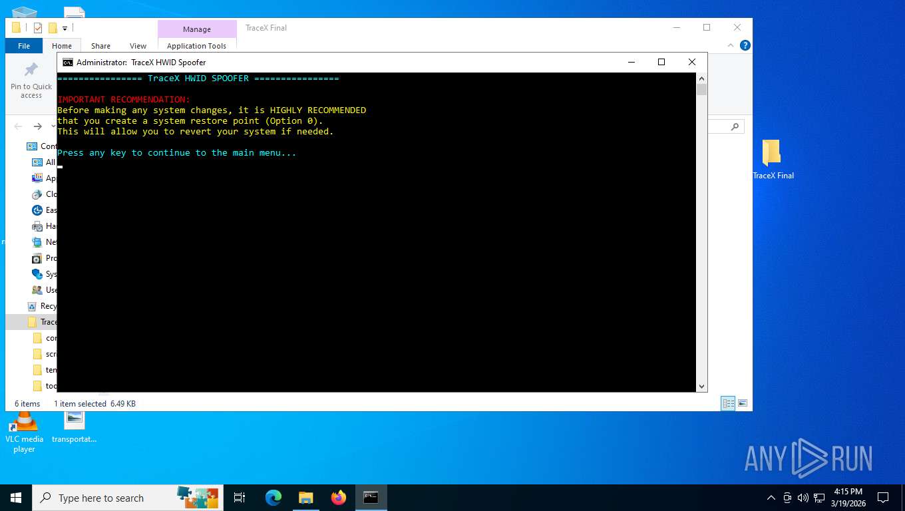Click the "6 items" status bar text
Viewport: 905px width, 511px height.
pyautogui.click(x=27, y=404)
